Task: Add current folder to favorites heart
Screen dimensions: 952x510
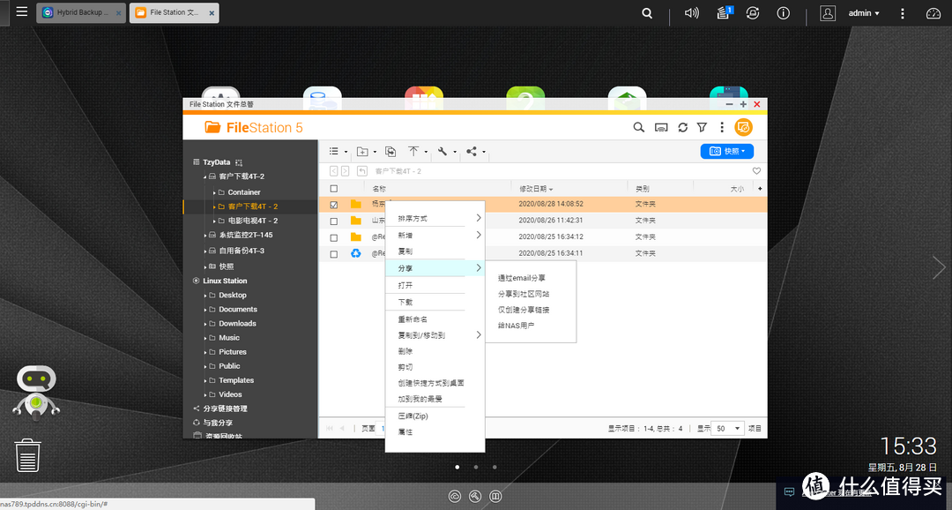Action: tap(756, 171)
